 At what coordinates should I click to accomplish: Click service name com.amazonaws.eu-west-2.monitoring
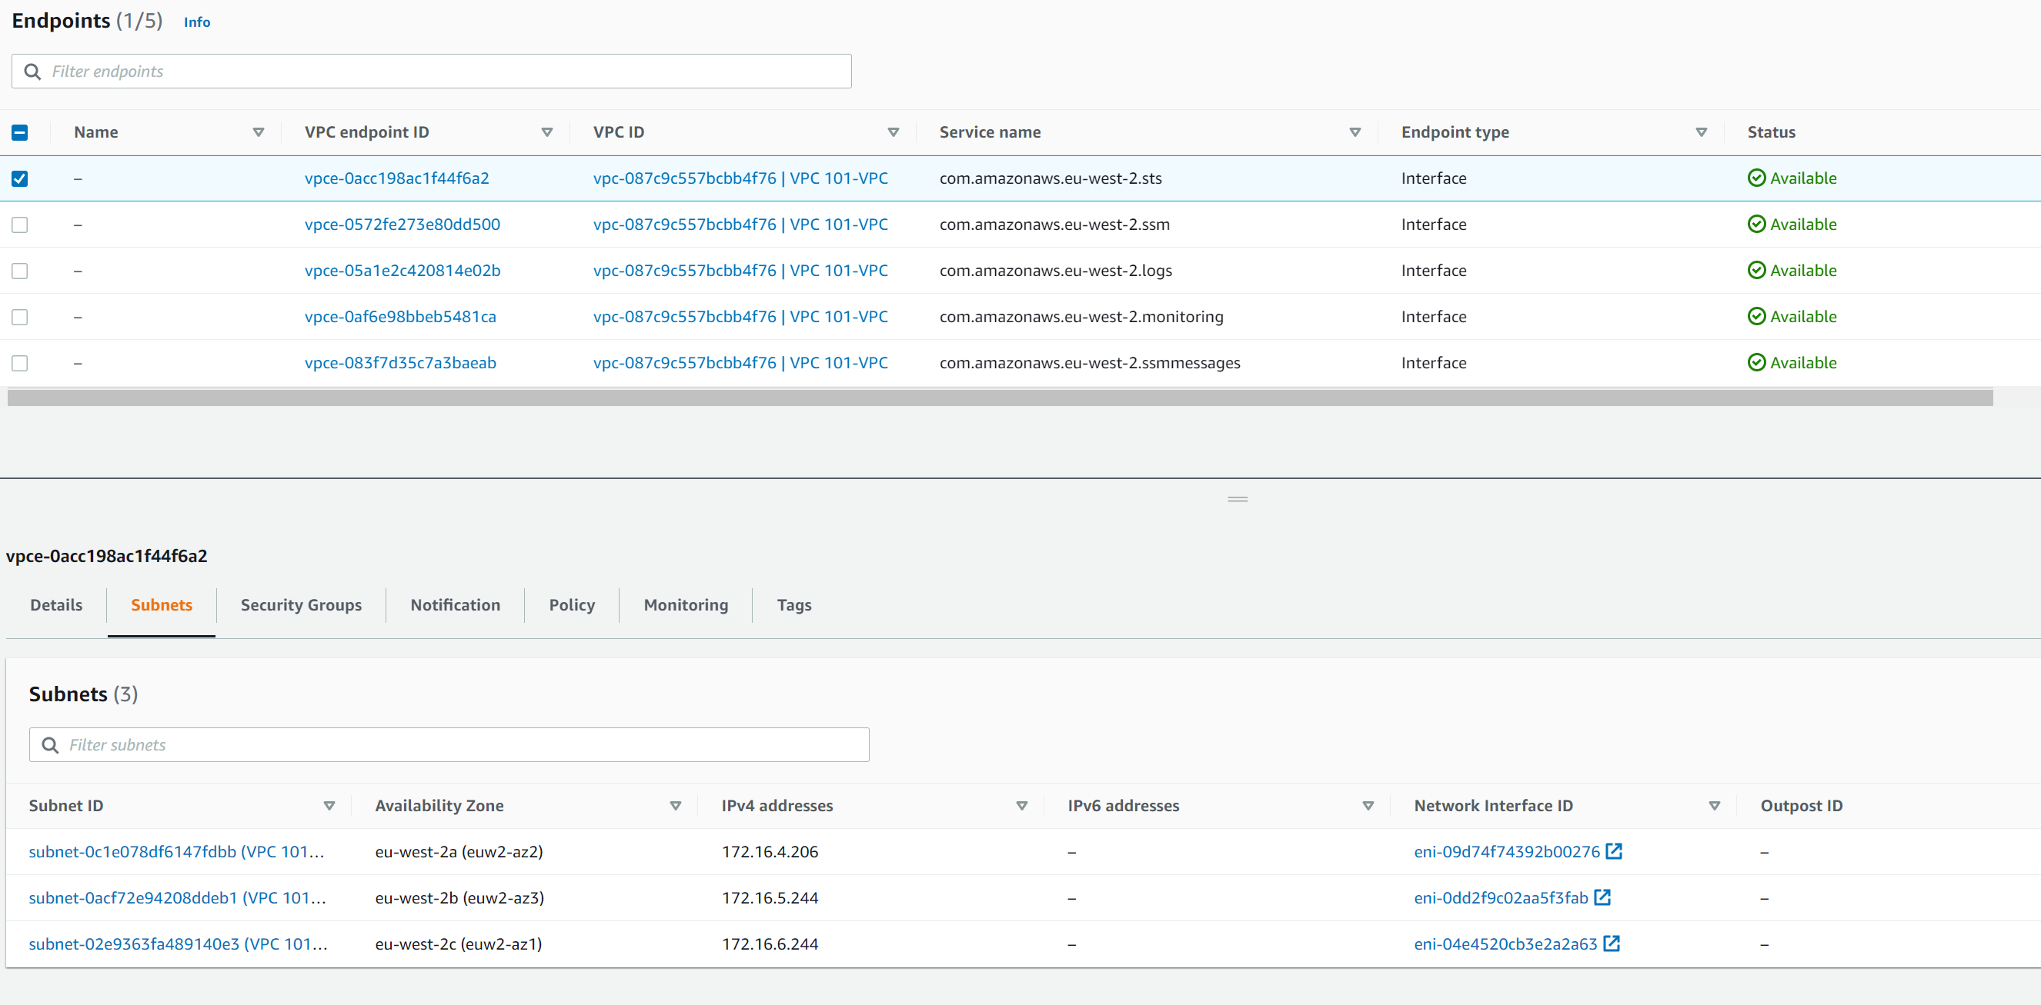tap(1081, 317)
